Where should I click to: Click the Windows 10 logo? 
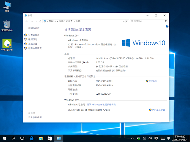pyautogui.click(x=143, y=43)
